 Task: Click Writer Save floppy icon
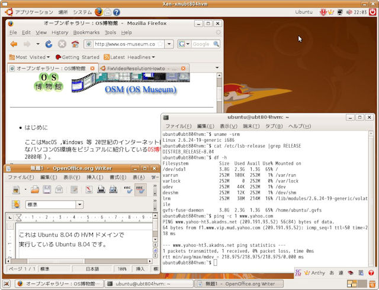[x=47, y=190]
